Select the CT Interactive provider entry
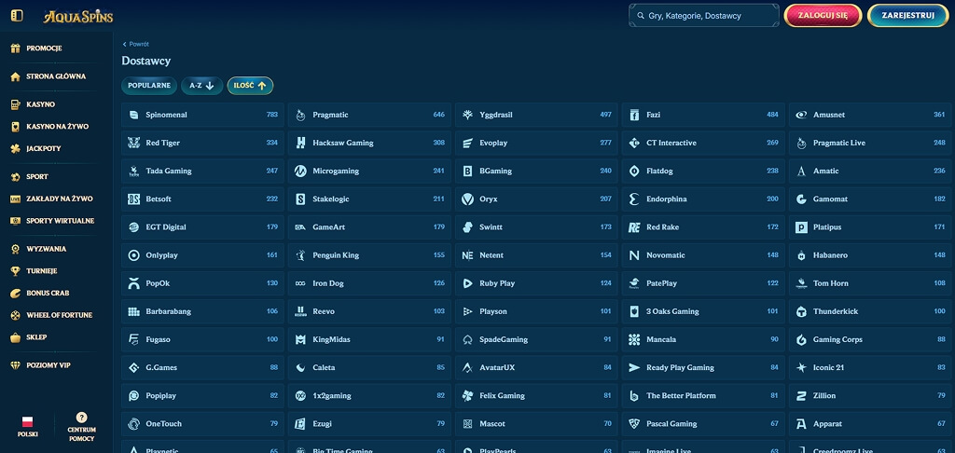The image size is (955, 453). (x=703, y=144)
